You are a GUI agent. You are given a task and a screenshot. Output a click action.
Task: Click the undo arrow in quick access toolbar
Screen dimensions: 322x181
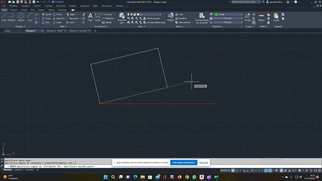pyautogui.click(x=38, y=2)
